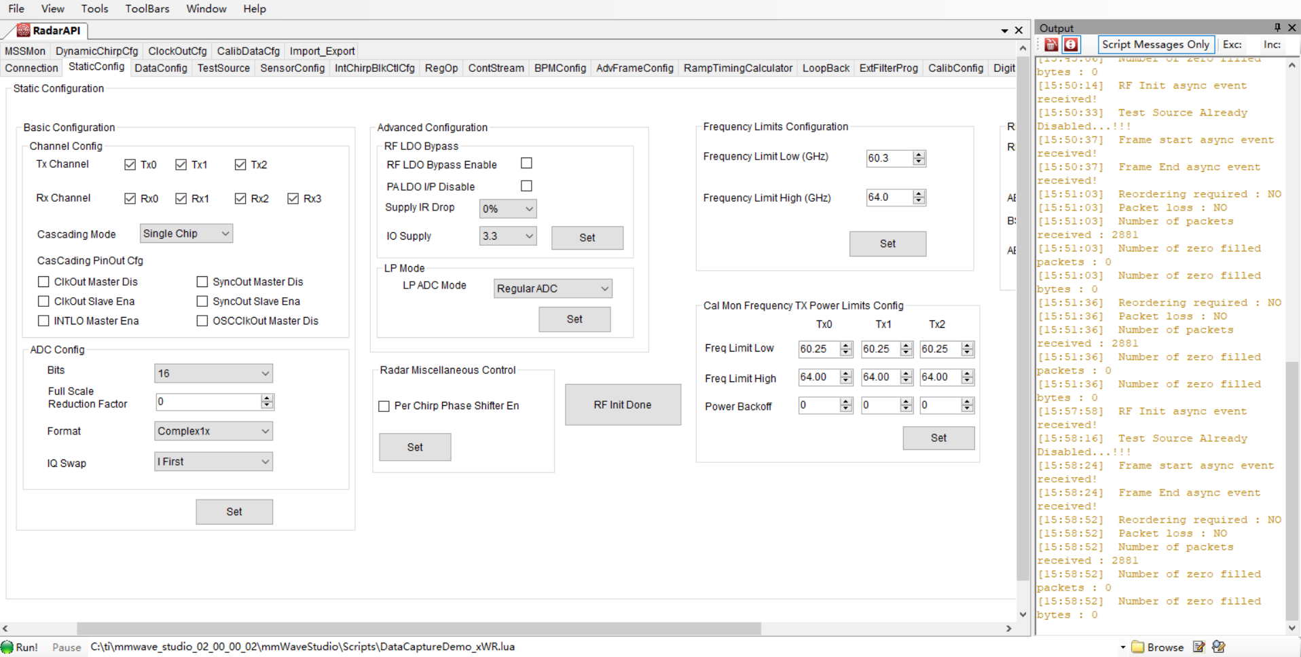Viewport: 1301px width, 657px height.
Task: Toggle the Rx3 channel checkbox
Action: click(x=293, y=198)
